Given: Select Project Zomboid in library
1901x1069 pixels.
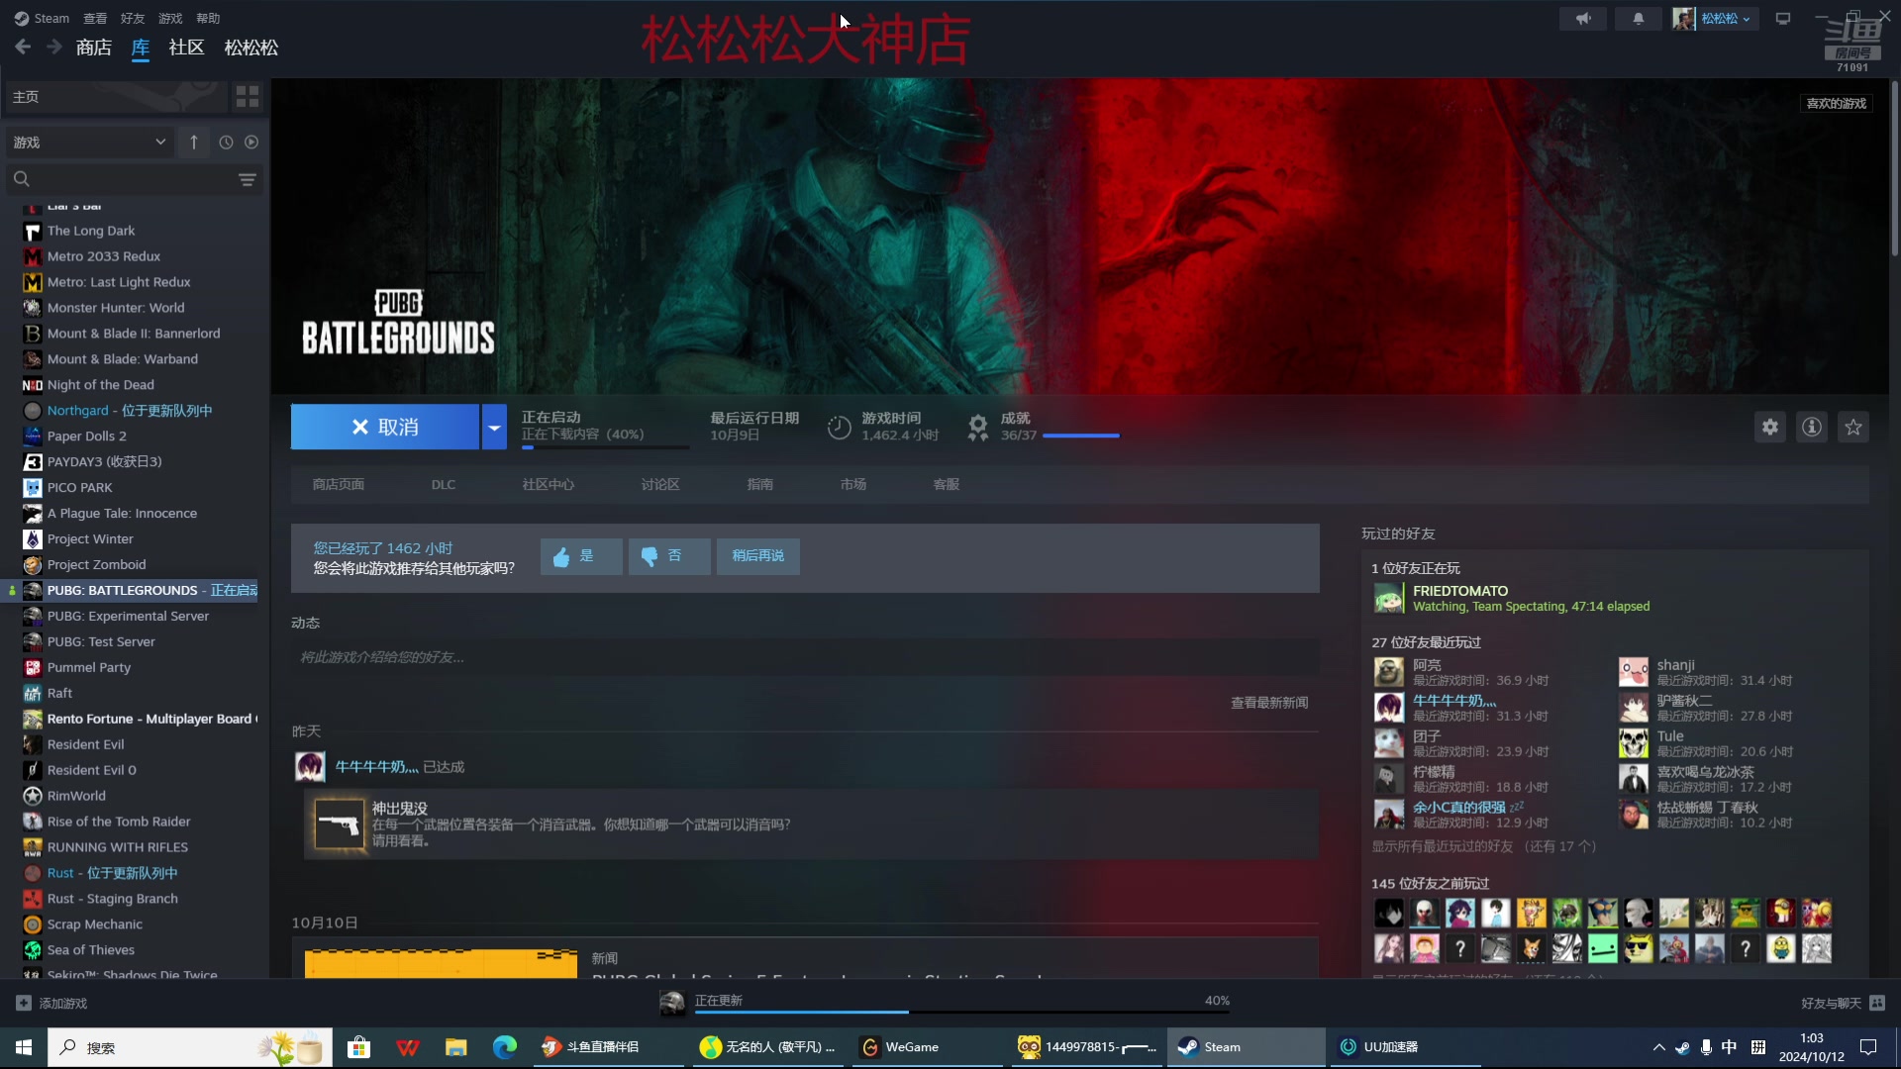Looking at the screenshot, I should (97, 565).
